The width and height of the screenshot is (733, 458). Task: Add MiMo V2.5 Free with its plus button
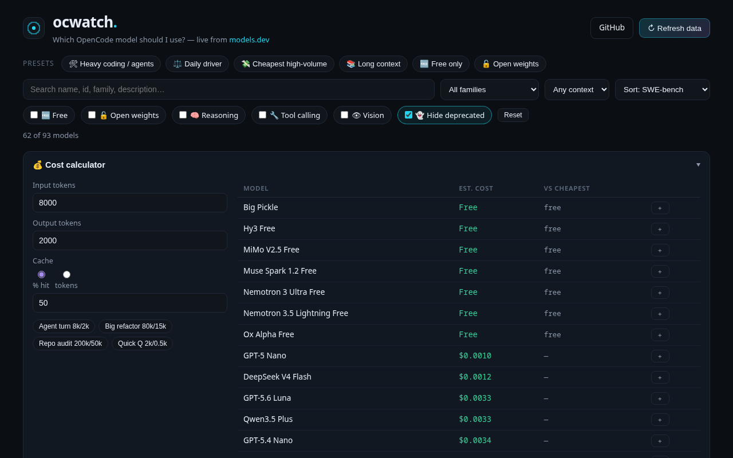(x=660, y=250)
